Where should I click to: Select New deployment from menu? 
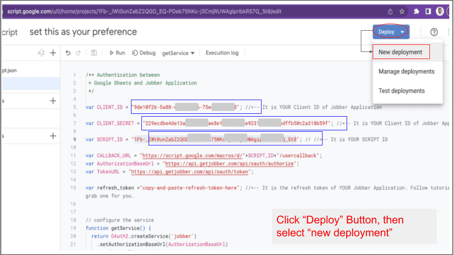[x=400, y=52]
